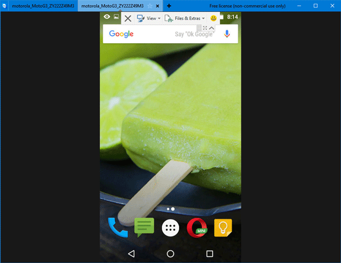Tap the Android home button
The height and width of the screenshot is (263, 341).
pos(170,254)
